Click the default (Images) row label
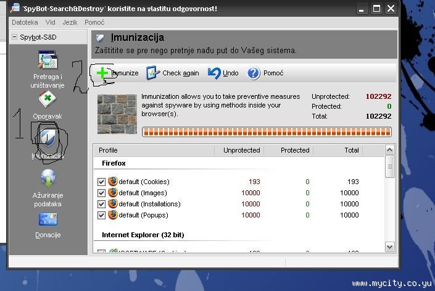435x291 pixels. pos(143,193)
